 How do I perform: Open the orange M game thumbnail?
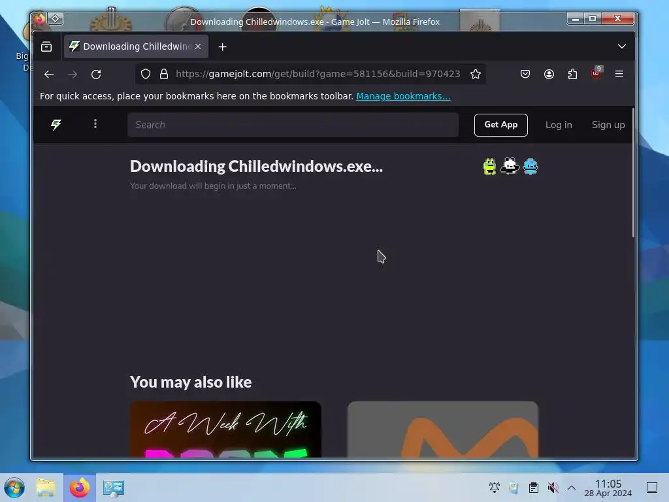443,429
